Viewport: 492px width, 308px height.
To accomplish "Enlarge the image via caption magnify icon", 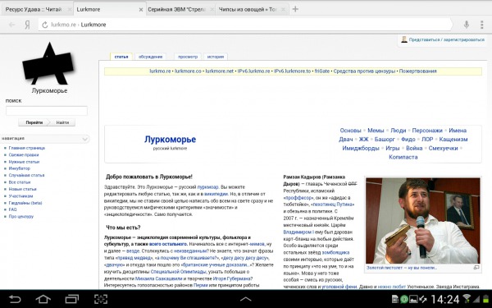I will (x=476, y=268).
